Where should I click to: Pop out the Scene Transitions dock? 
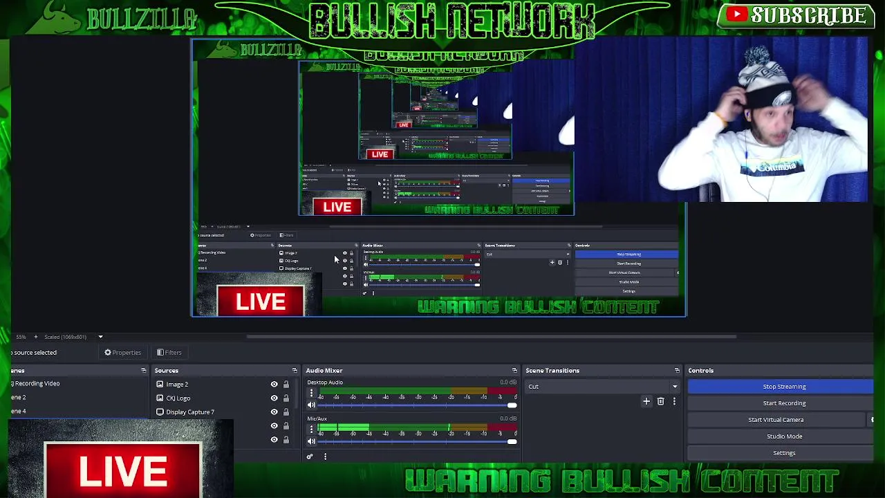(x=677, y=371)
